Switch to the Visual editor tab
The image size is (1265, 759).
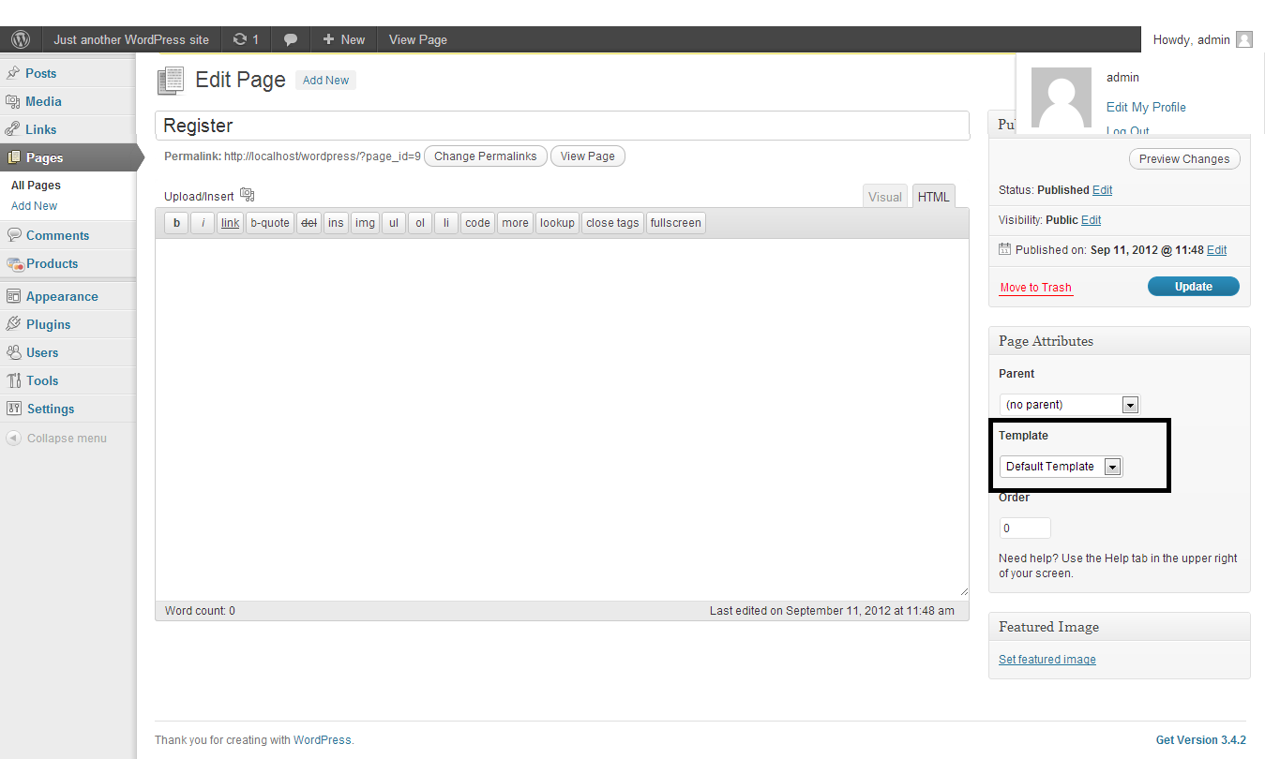[x=885, y=197]
